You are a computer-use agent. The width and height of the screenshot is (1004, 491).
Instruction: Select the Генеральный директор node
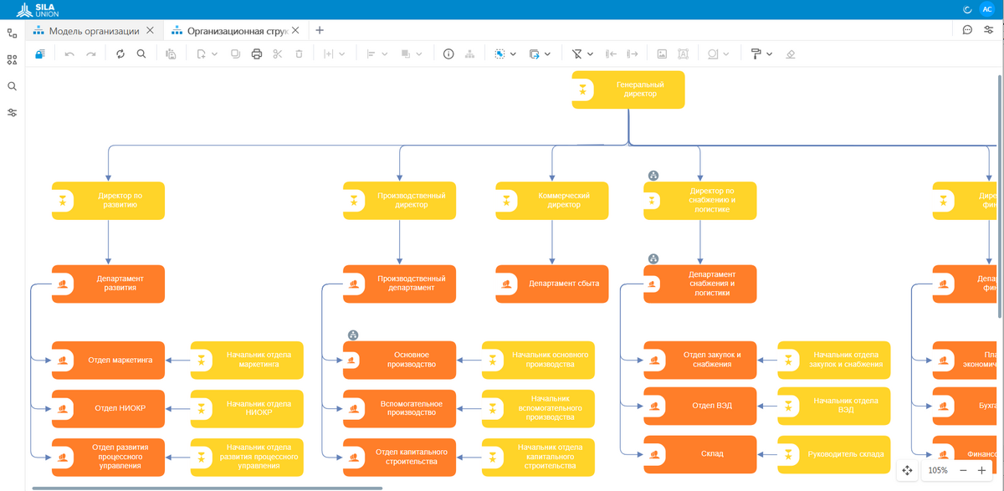tap(628, 90)
